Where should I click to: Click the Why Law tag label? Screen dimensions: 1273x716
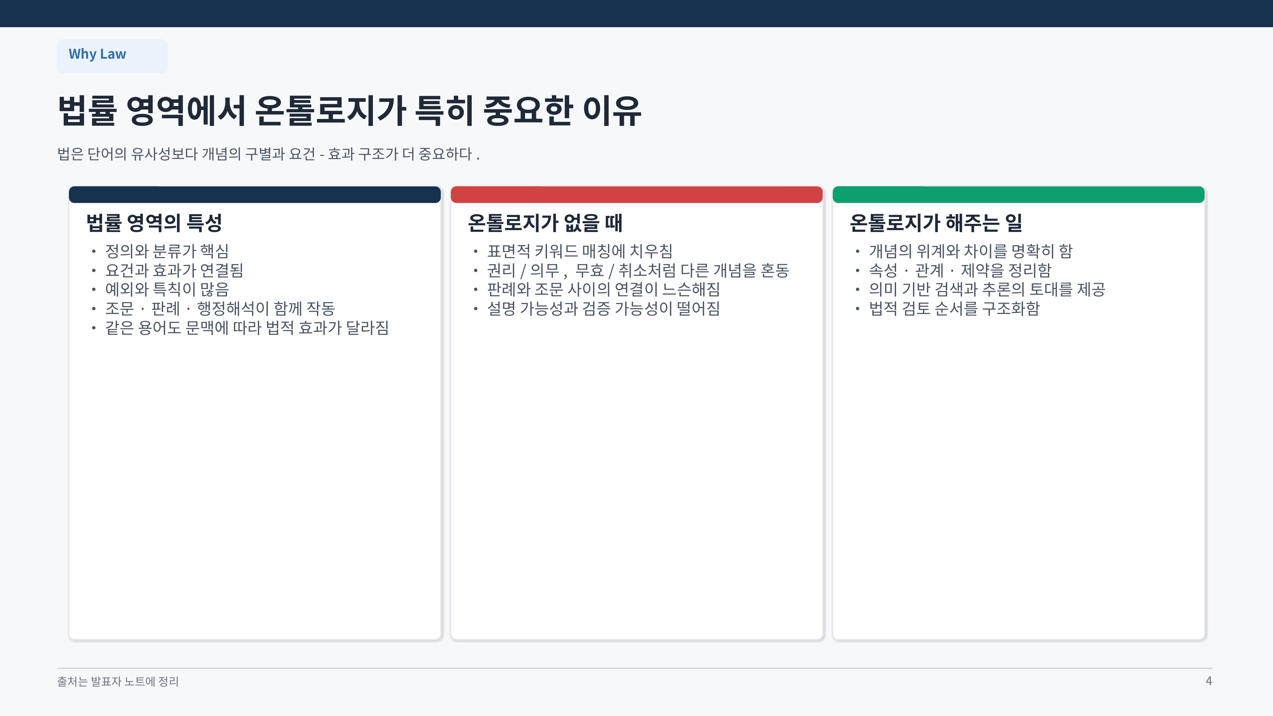97,54
